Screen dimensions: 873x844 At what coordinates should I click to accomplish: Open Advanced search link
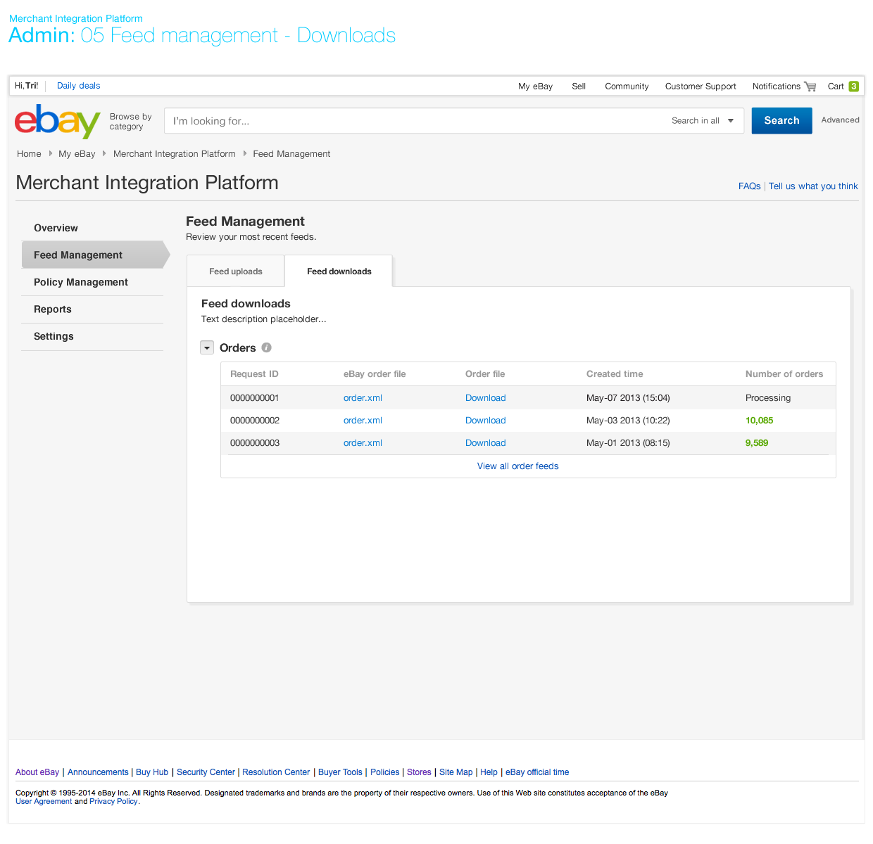point(840,120)
